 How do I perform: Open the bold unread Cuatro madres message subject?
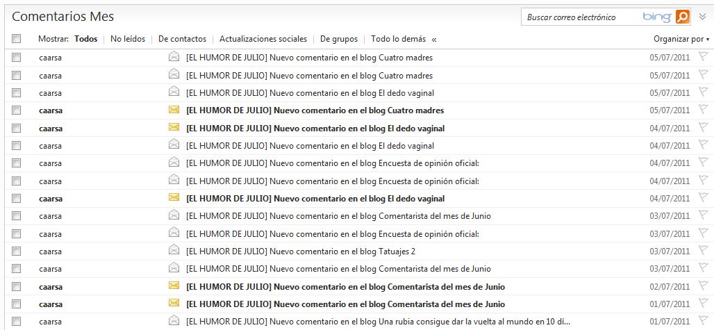tap(315, 110)
